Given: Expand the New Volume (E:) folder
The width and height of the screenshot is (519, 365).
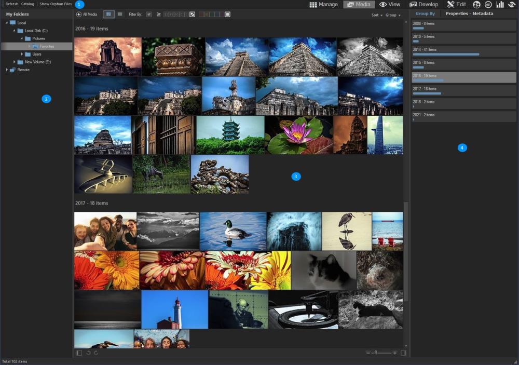Looking at the screenshot, I should coord(15,62).
